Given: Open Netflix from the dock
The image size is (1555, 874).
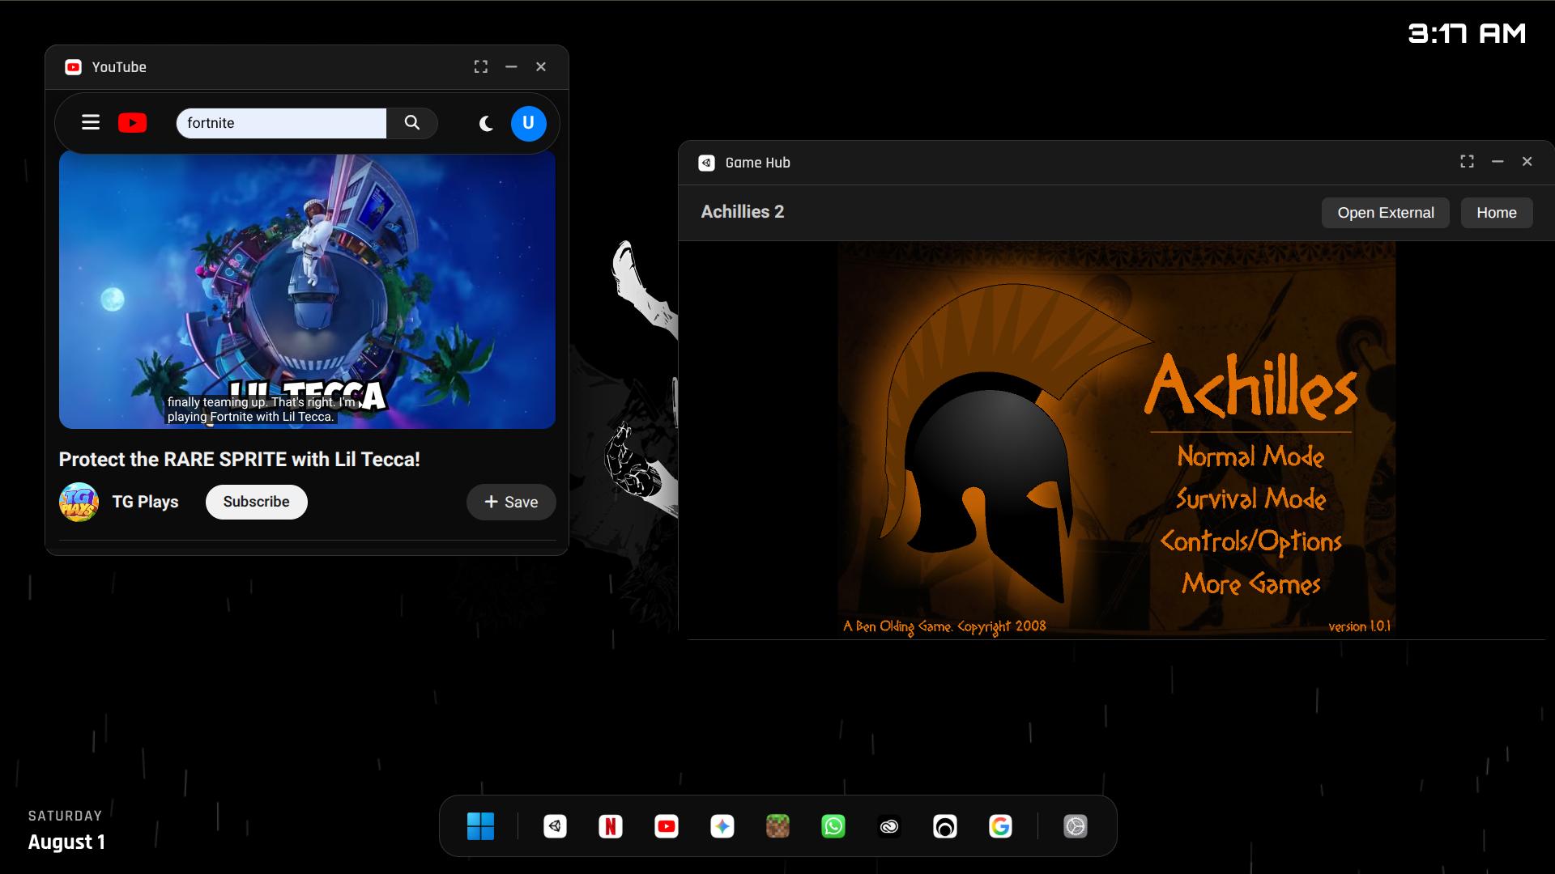Looking at the screenshot, I should click(611, 826).
